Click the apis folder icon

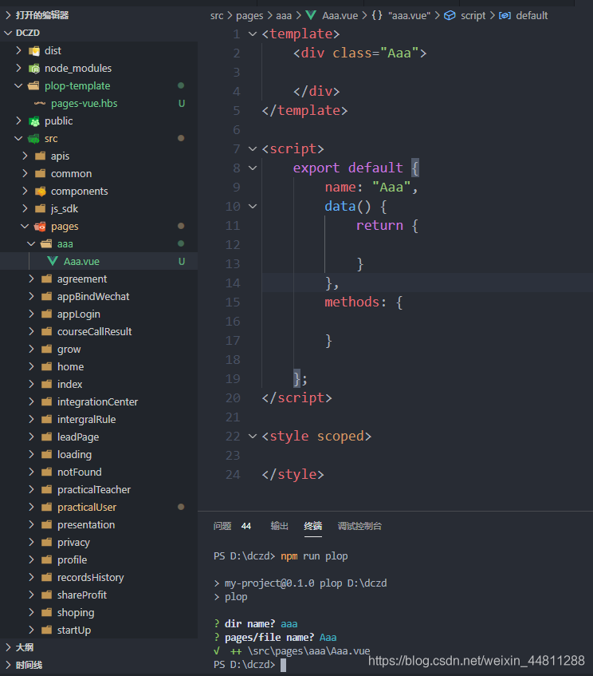coord(41,156)
